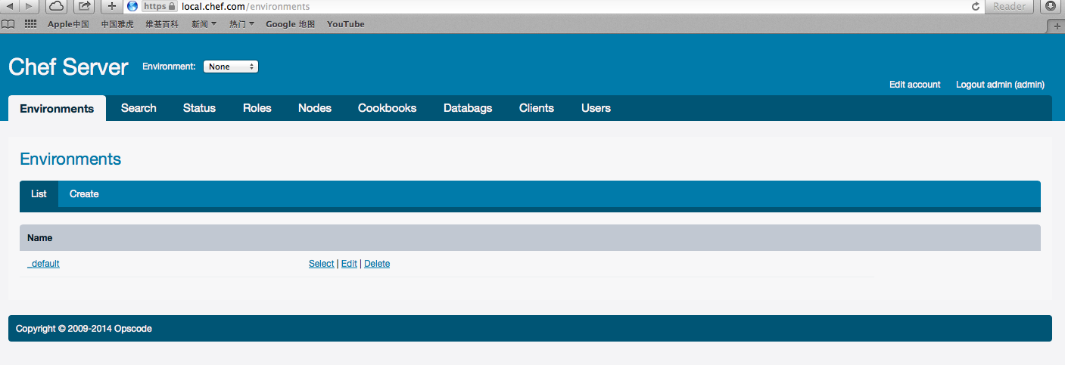Click Select for the _default environment
This screenshot has width=1065, height=365.
coord(321,264)
